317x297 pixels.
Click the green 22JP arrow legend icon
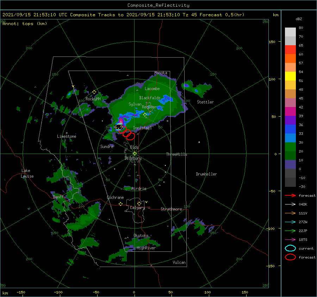290,231
